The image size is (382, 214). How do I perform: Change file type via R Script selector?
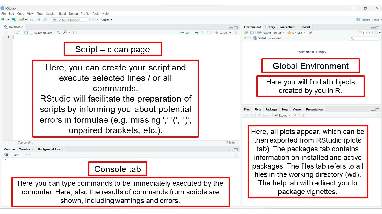(x=232, y=143)
